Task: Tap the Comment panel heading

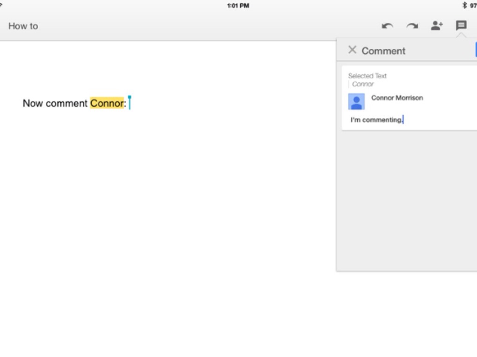Action: [x=383, y=51]
